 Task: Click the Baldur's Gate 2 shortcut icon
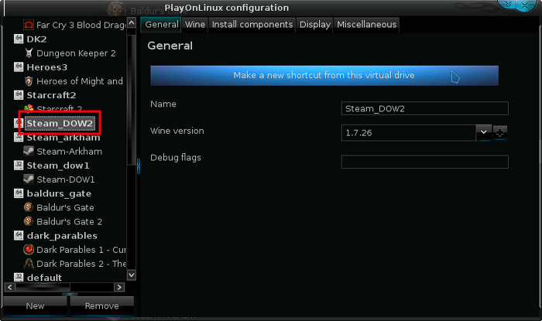point(29,221)
